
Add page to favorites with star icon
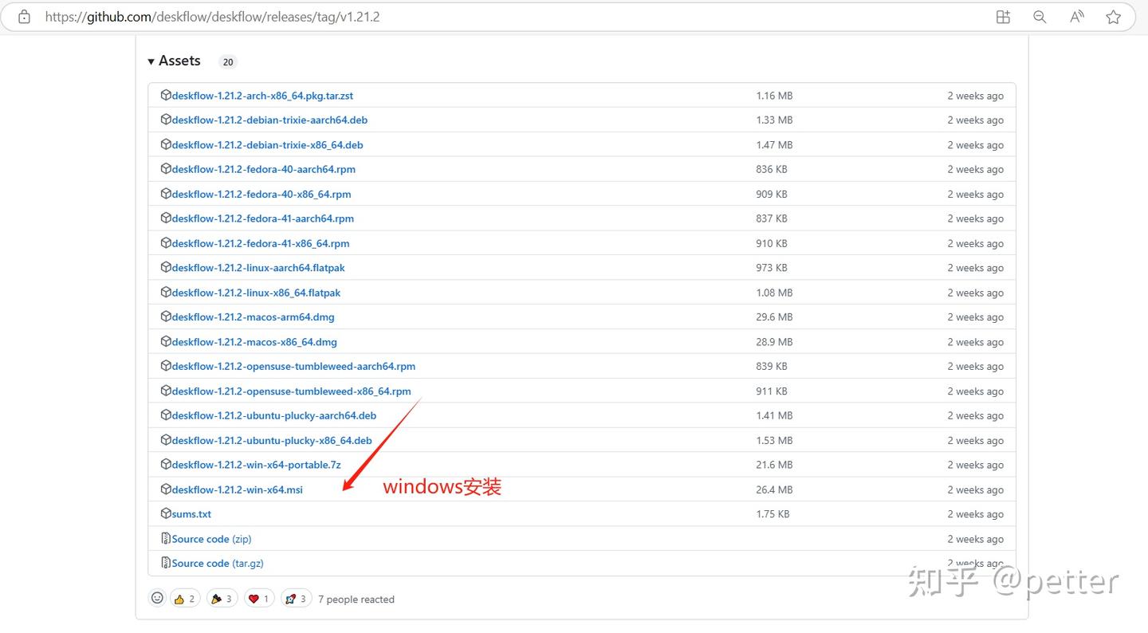point(1114,17)
